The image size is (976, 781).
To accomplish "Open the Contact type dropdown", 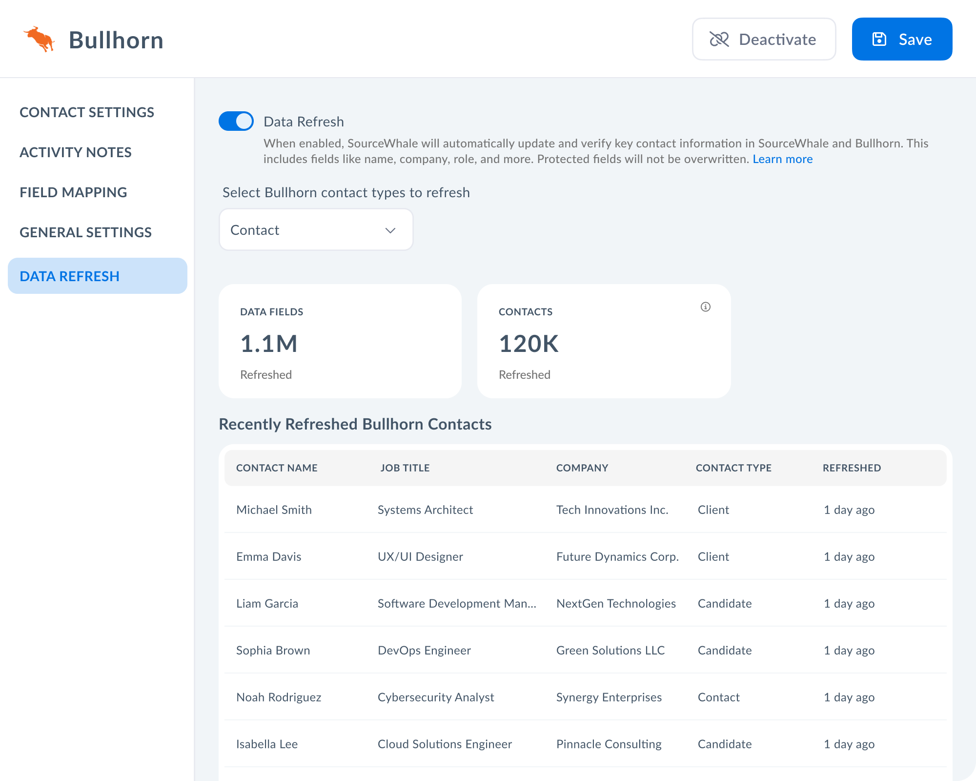I will pyautogui.click(x=316, y=230).
